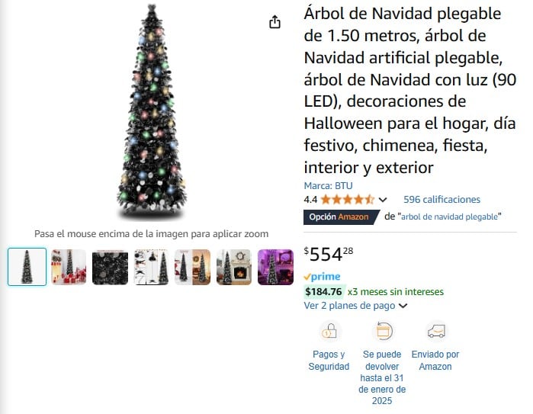Click the Amazon delivery truck icon
Viewport: 533px width, 414px height.
click(436, 331)
